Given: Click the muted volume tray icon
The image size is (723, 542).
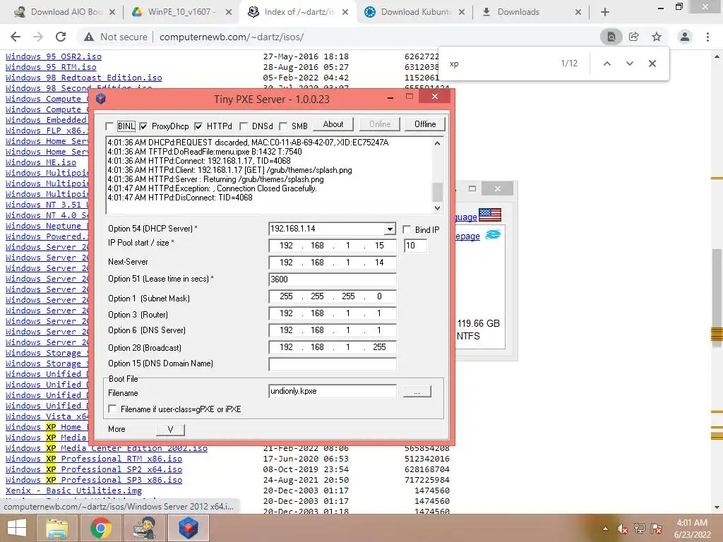Looking at the screenshot, I should [623, 529].
